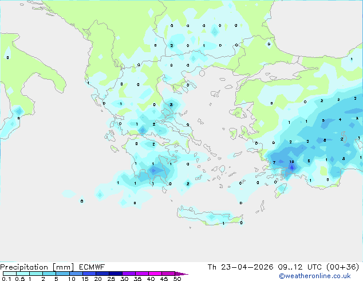Click the 'Precipitation [mm]' title text
This screenshot has width=363, height=281.
click(x=37, y=267)
